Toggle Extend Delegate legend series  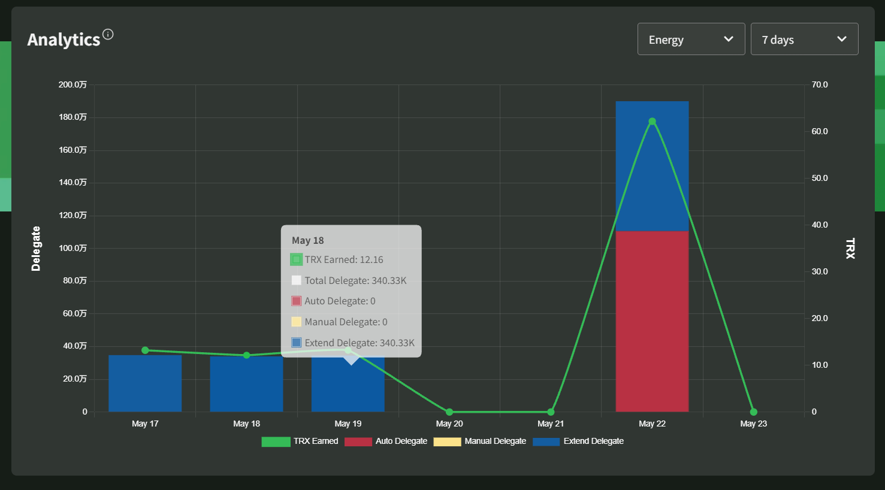578,441
